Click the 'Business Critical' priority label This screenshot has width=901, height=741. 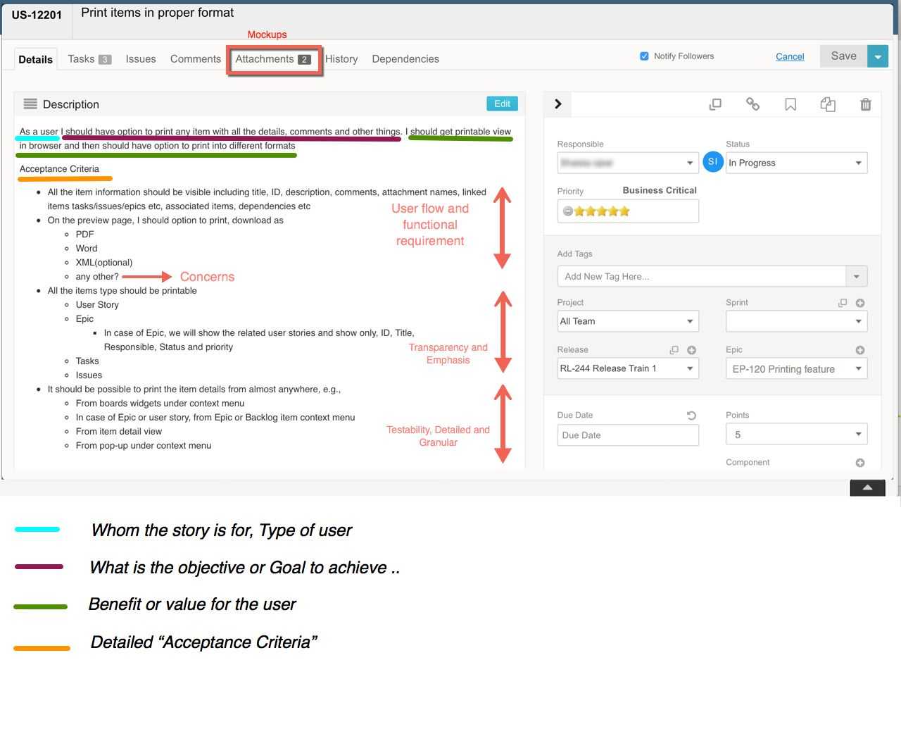(x=660, y=190)
